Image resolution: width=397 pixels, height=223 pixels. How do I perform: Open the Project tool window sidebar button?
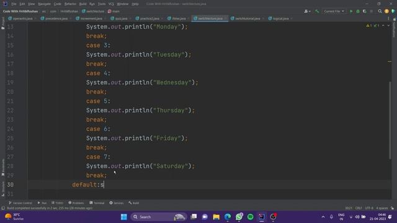pyautogui.click(x=2, y=24)
